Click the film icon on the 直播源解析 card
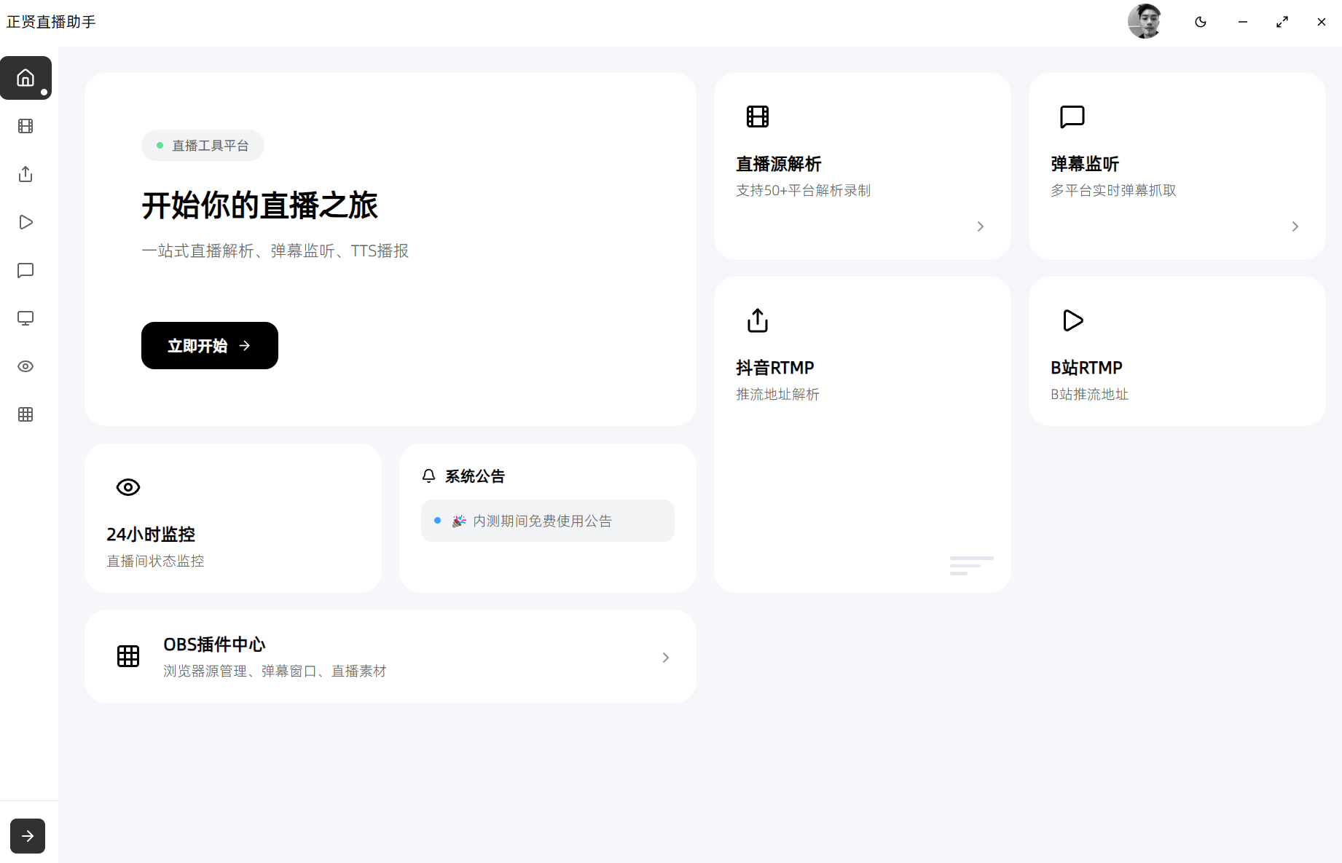 [x=758, y=116]
